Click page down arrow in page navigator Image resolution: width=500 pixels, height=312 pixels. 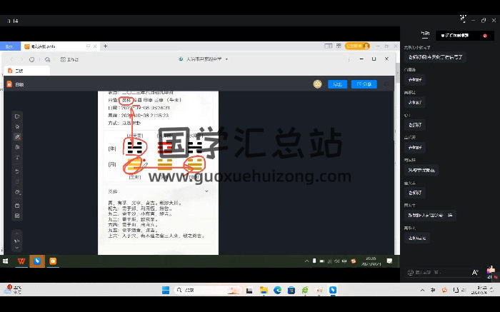[x=17, y=248]
